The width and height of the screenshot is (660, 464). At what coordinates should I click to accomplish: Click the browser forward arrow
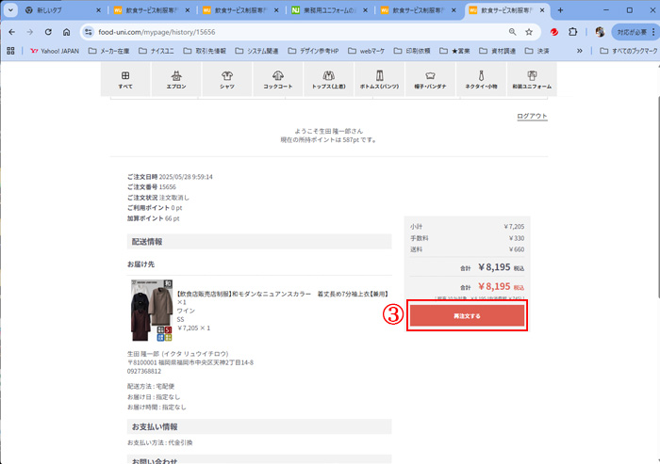30,32
